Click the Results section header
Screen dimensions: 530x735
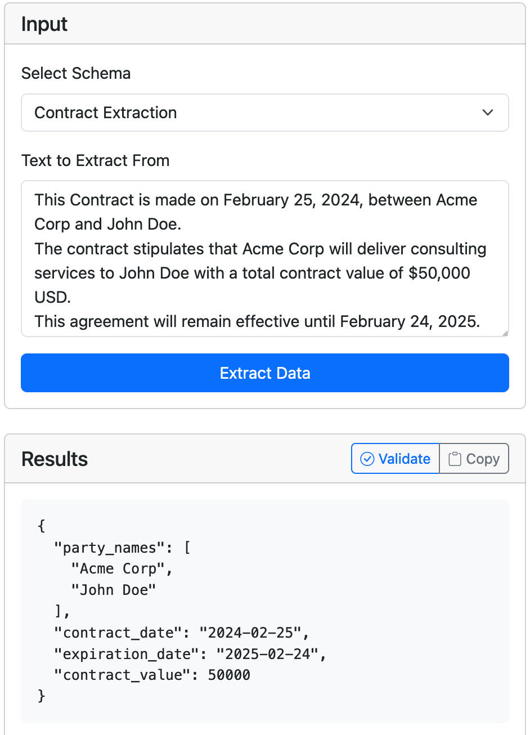pyautogui.click(x=54, y=459)
